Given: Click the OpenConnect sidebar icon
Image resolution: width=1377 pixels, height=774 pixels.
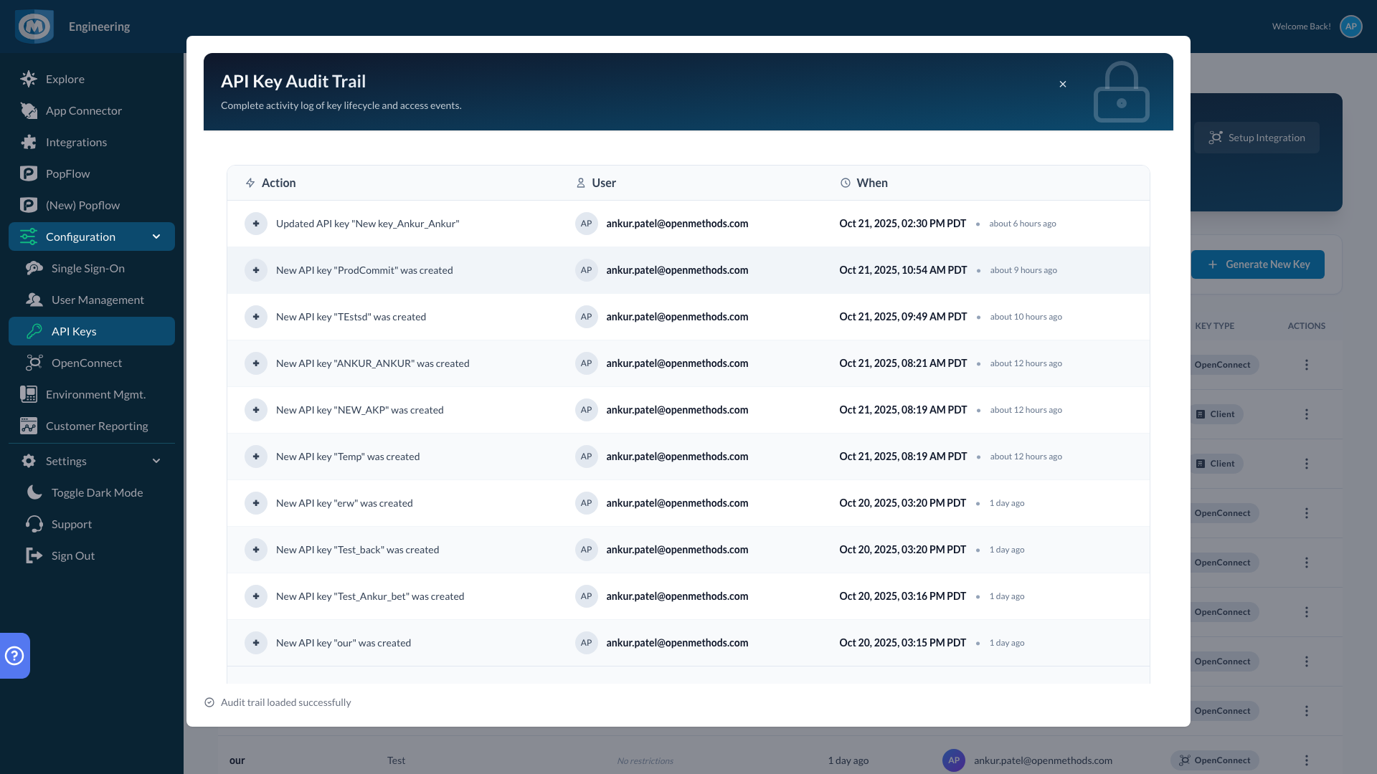Looking at the screenshot, I should pos(34,363).
